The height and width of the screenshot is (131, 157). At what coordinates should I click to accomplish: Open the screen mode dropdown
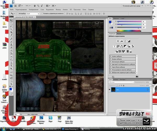[x=54, y=6]
